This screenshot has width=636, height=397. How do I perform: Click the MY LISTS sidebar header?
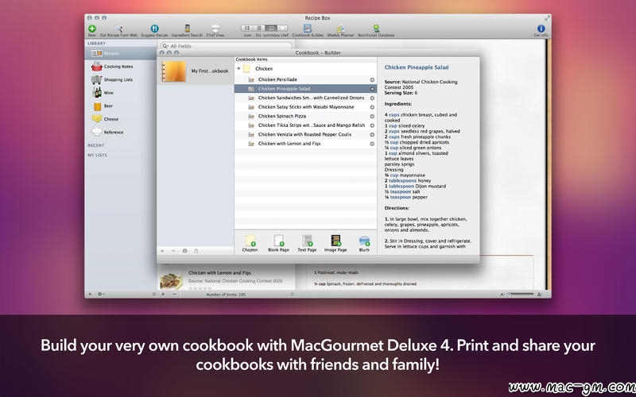(x=97, y=155)
